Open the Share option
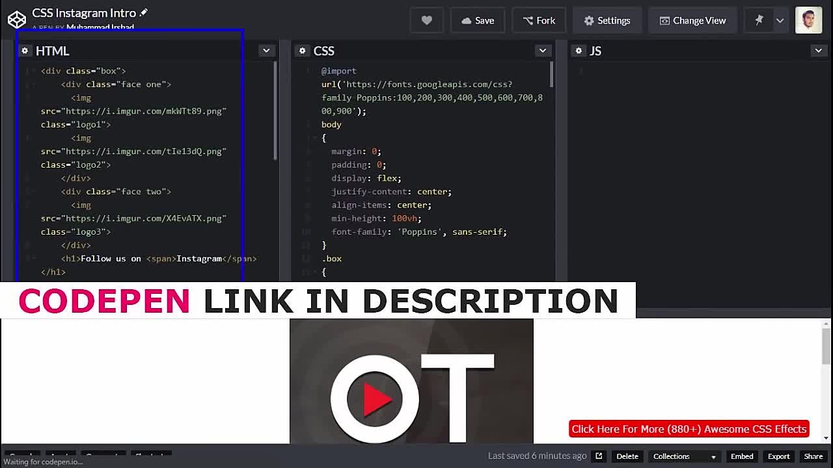The image size is (833, 468). coord(813,456)
